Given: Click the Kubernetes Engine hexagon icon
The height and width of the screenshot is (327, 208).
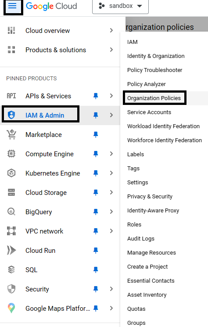Looking at the screenshot, I should click(x=11, y=173).
